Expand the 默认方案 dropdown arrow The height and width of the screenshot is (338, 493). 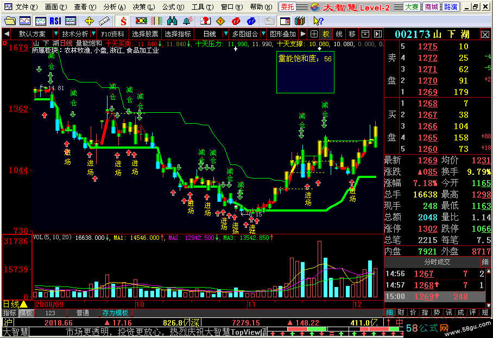tap(55, 34)
